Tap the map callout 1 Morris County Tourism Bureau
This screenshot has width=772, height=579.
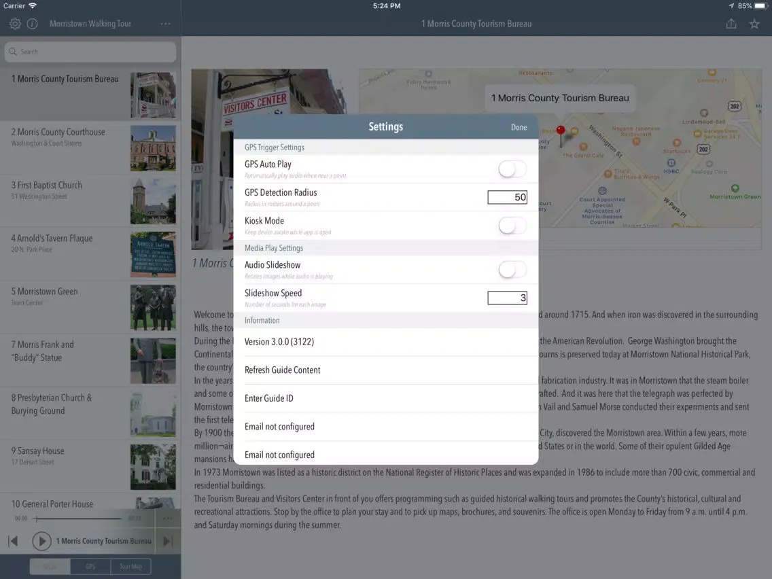tap(560, 98)
